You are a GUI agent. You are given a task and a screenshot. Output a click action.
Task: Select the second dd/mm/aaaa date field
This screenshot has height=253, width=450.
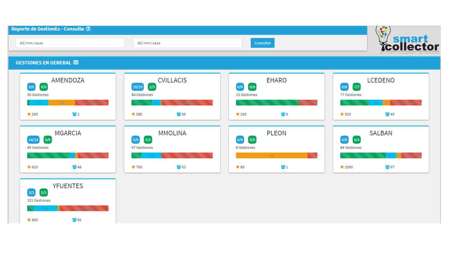pos(187,43)
